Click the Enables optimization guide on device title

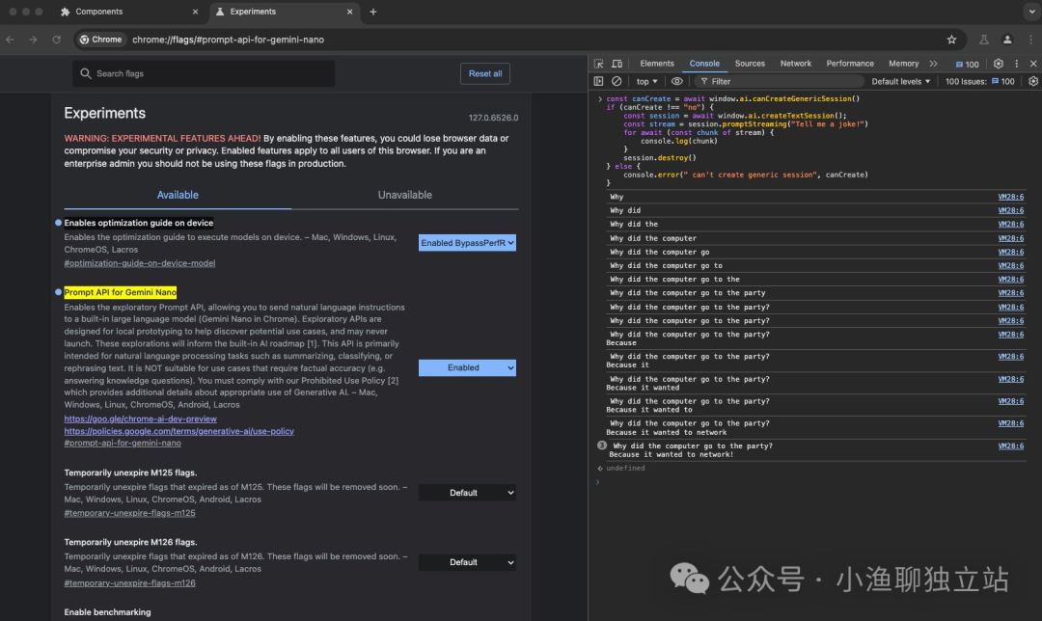pyautogui.click(x=139, y=223)
